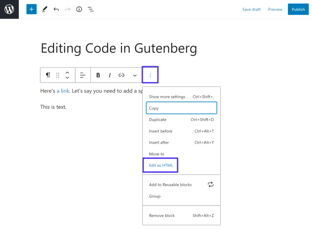This screenshot has width=312, height=232.
Task: Open the more formatting options chevron
Action: tap(135, 75)
